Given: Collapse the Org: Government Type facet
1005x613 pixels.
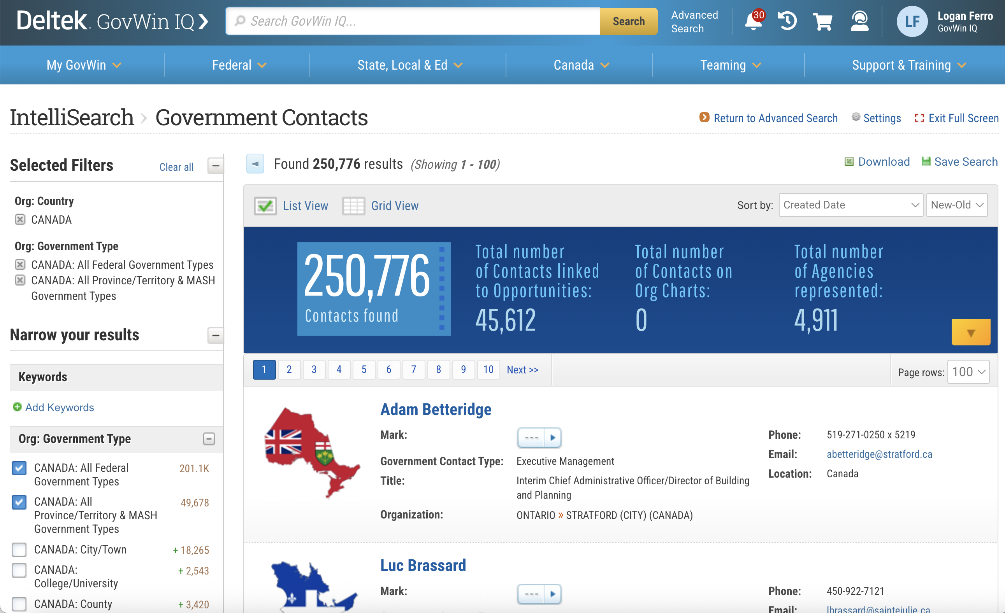Looking at the screenshot, I should click(209, 439).
